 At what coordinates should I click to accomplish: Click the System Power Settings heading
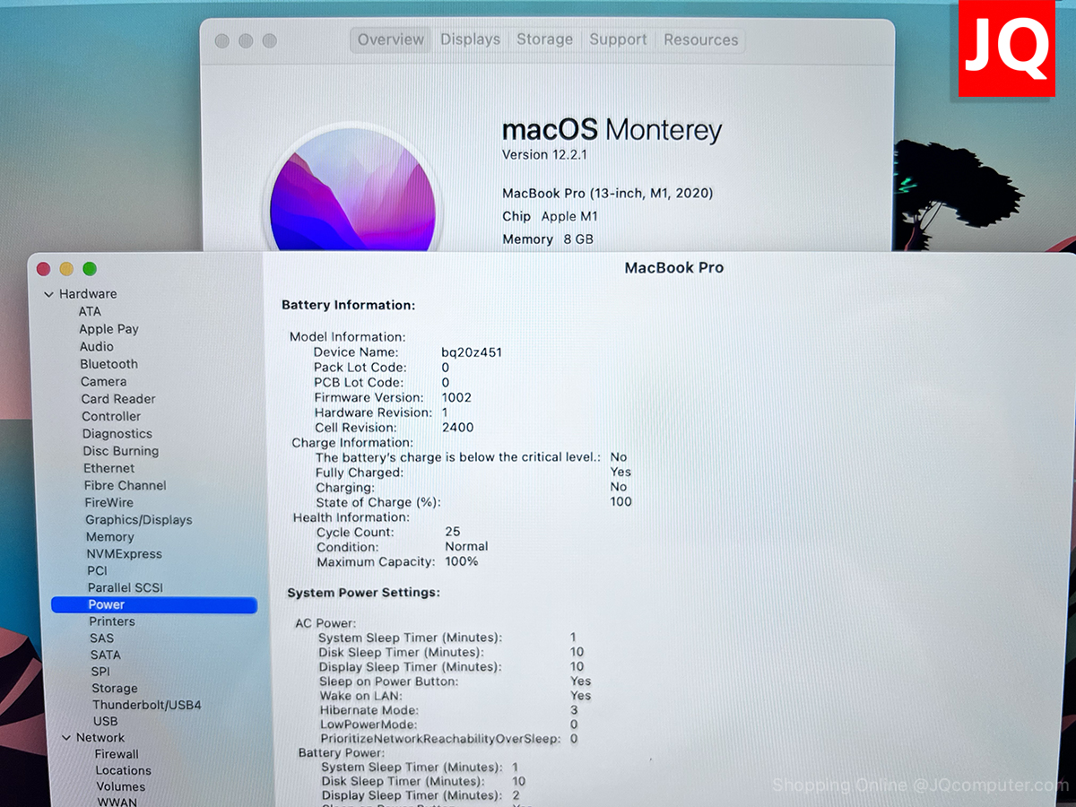[363, 593]
